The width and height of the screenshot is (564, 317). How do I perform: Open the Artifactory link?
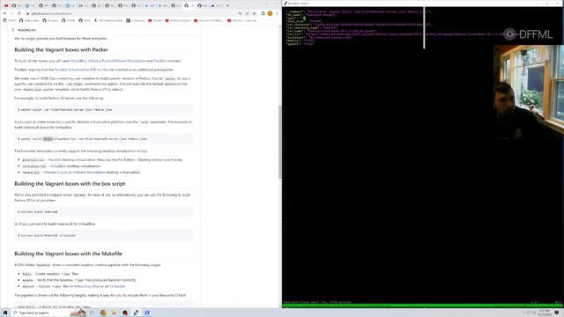(82, 286)
